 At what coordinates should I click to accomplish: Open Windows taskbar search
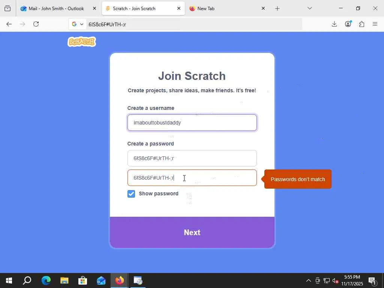[x=27, y=280]
